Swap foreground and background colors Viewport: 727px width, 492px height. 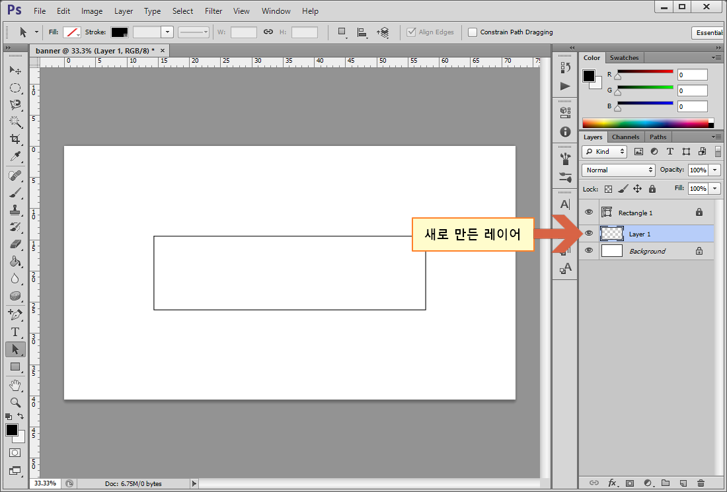(20, 416)
